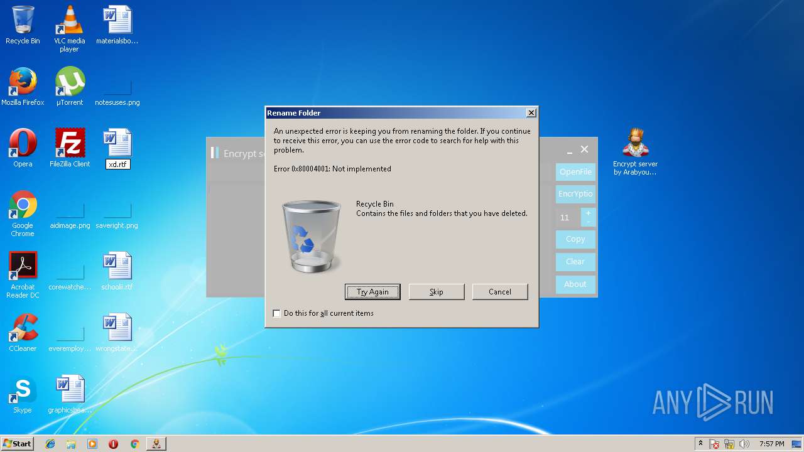
Task: Open About in the Encrypt window
Action: [575, 284]
